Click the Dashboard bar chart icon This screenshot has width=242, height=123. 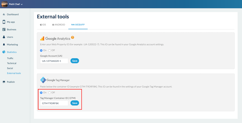[4, 14]
